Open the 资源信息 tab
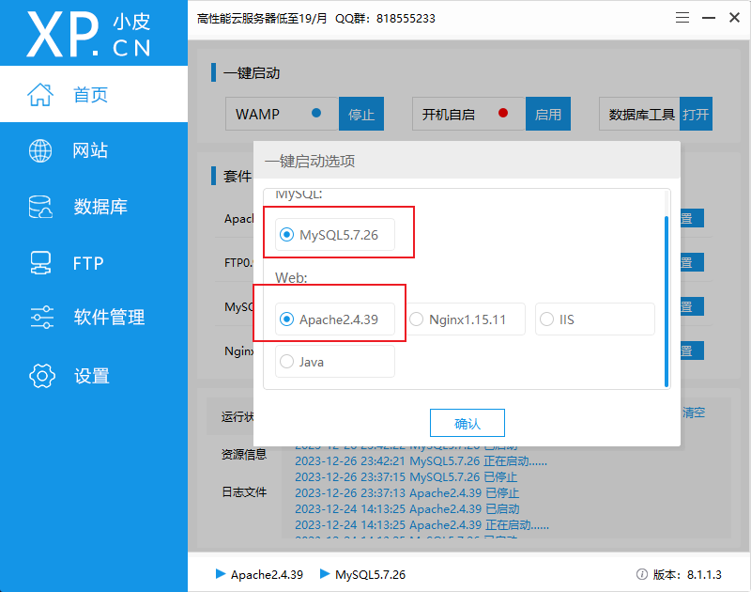751x592 pixels. click(244, 454)
